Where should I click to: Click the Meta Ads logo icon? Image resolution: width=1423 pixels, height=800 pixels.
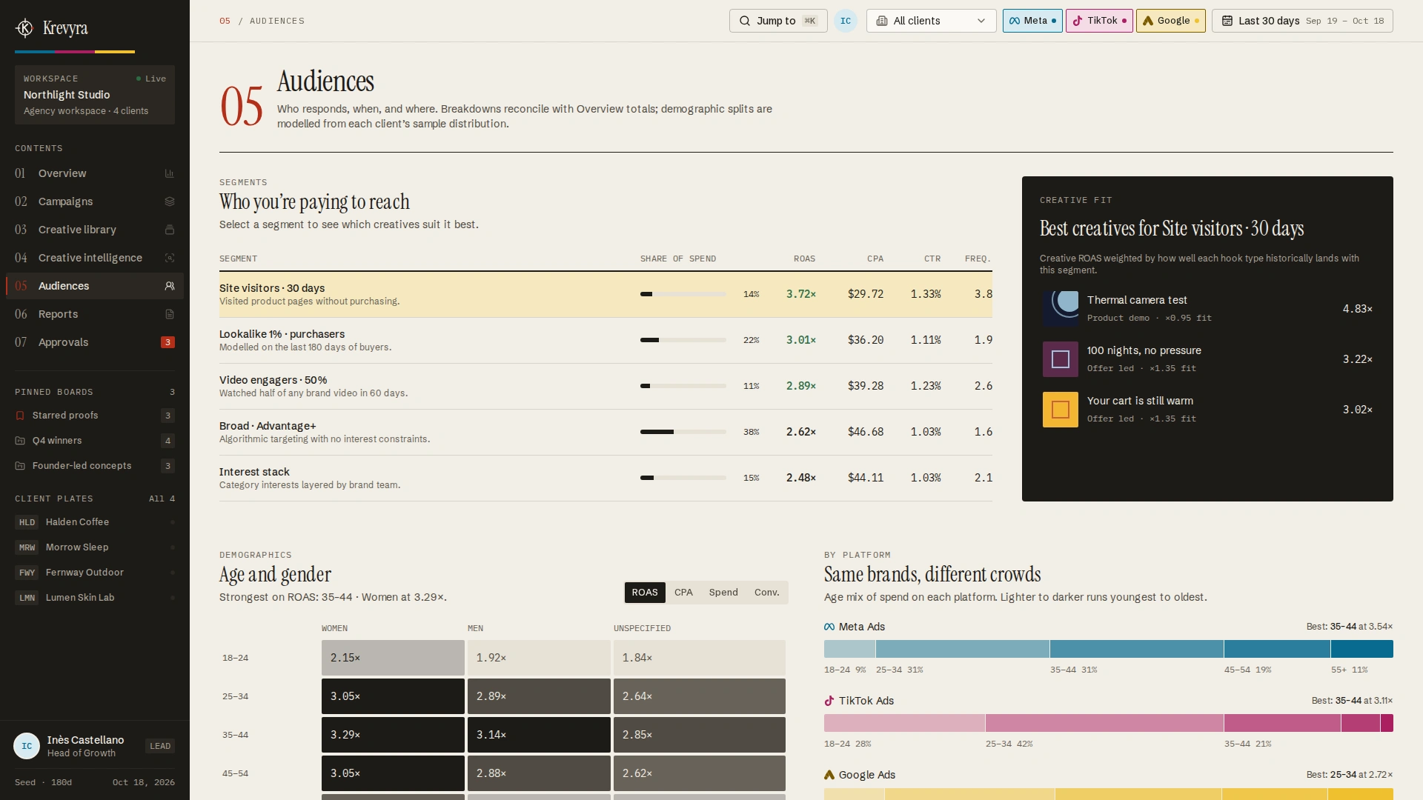[829, 627]
